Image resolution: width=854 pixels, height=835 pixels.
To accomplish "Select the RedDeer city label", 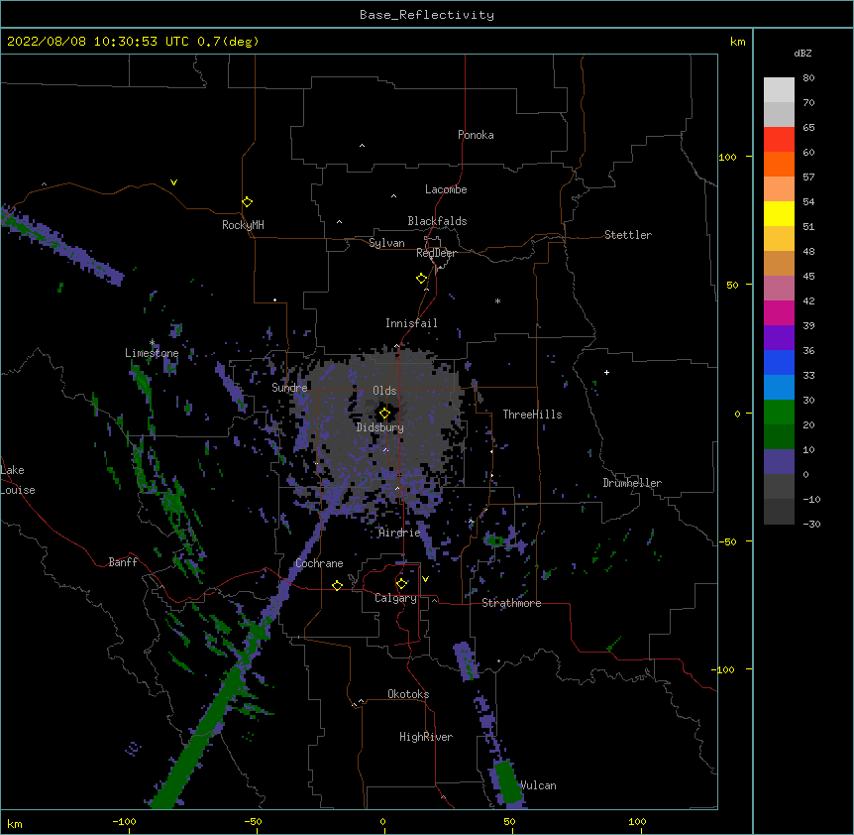I will click(436, 253).
